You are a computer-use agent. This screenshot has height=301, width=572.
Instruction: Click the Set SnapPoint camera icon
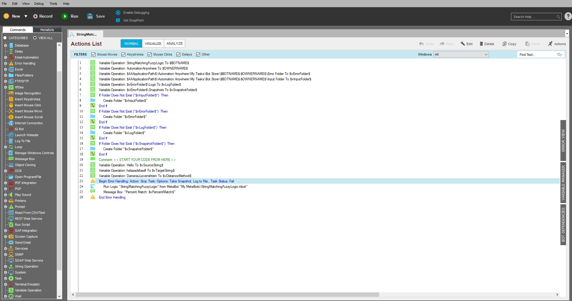(118, 20)
